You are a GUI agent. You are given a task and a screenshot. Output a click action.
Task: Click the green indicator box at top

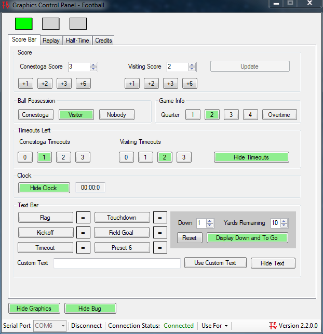(x=24, y=24)
